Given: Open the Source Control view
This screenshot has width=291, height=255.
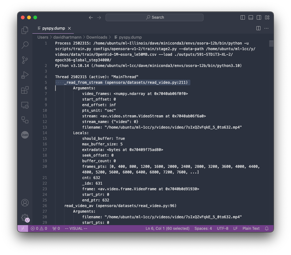Looking at the screenshot, I should click(x=25, y=60).
